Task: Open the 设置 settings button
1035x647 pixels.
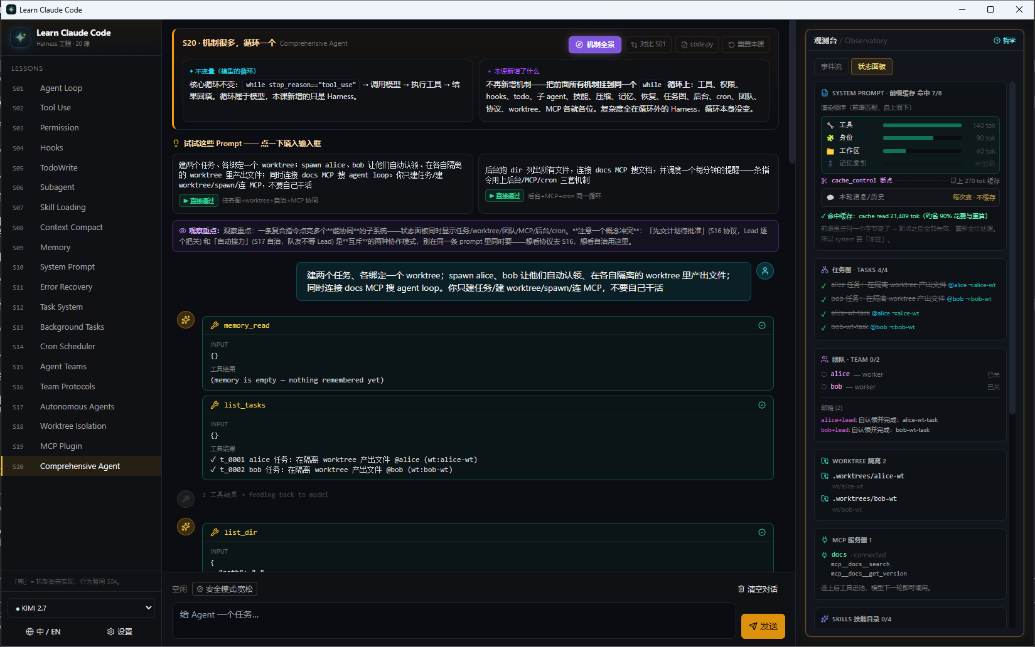Action: pos(120,632)
